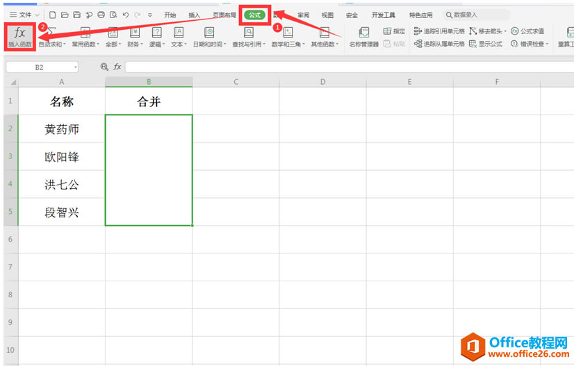Click cell containing 段智兴
This screenshot has width=574, height=366.
click(61, 212)
